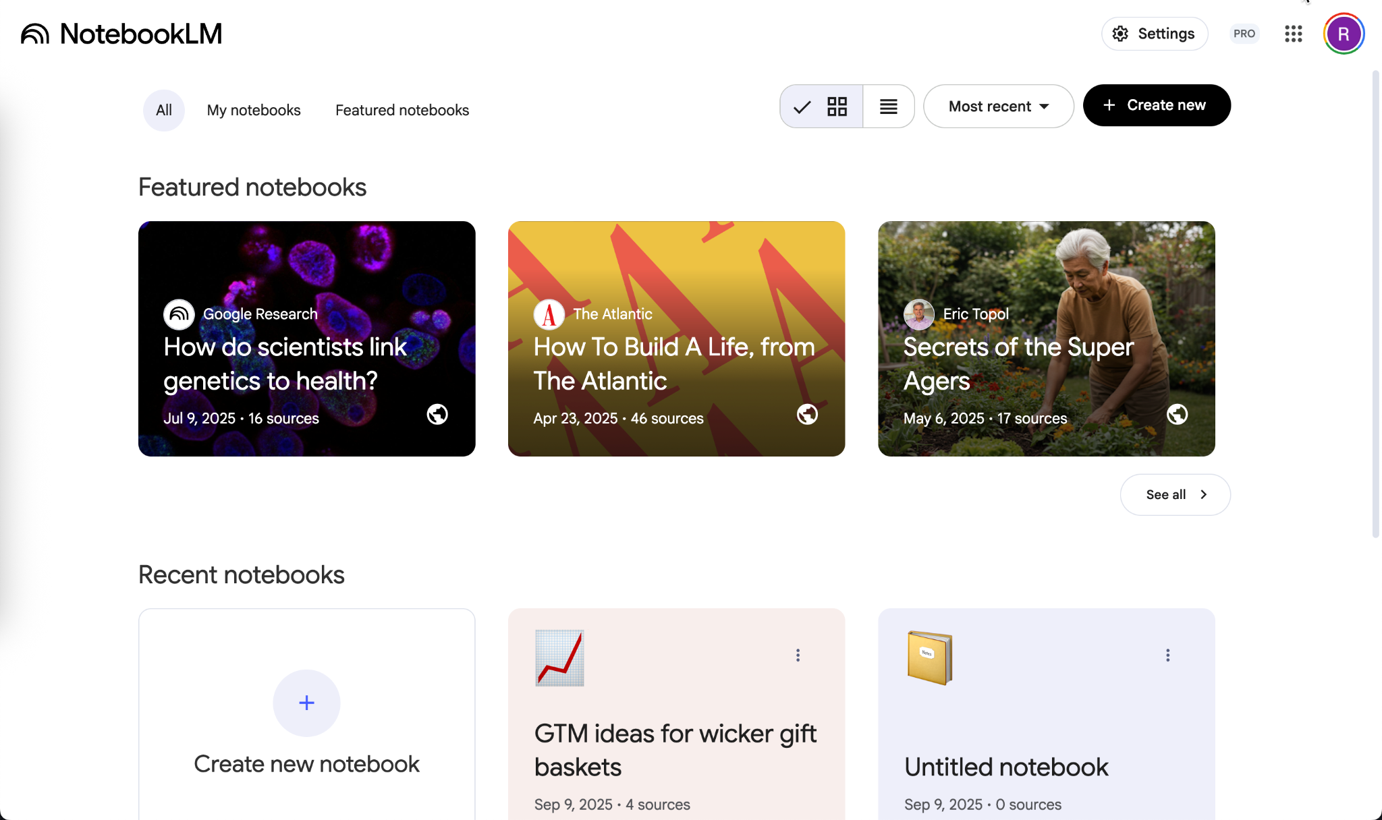The image size is (1382, 820).
Task: Open the Google apps grid
Action: (x=1293, y=34)
